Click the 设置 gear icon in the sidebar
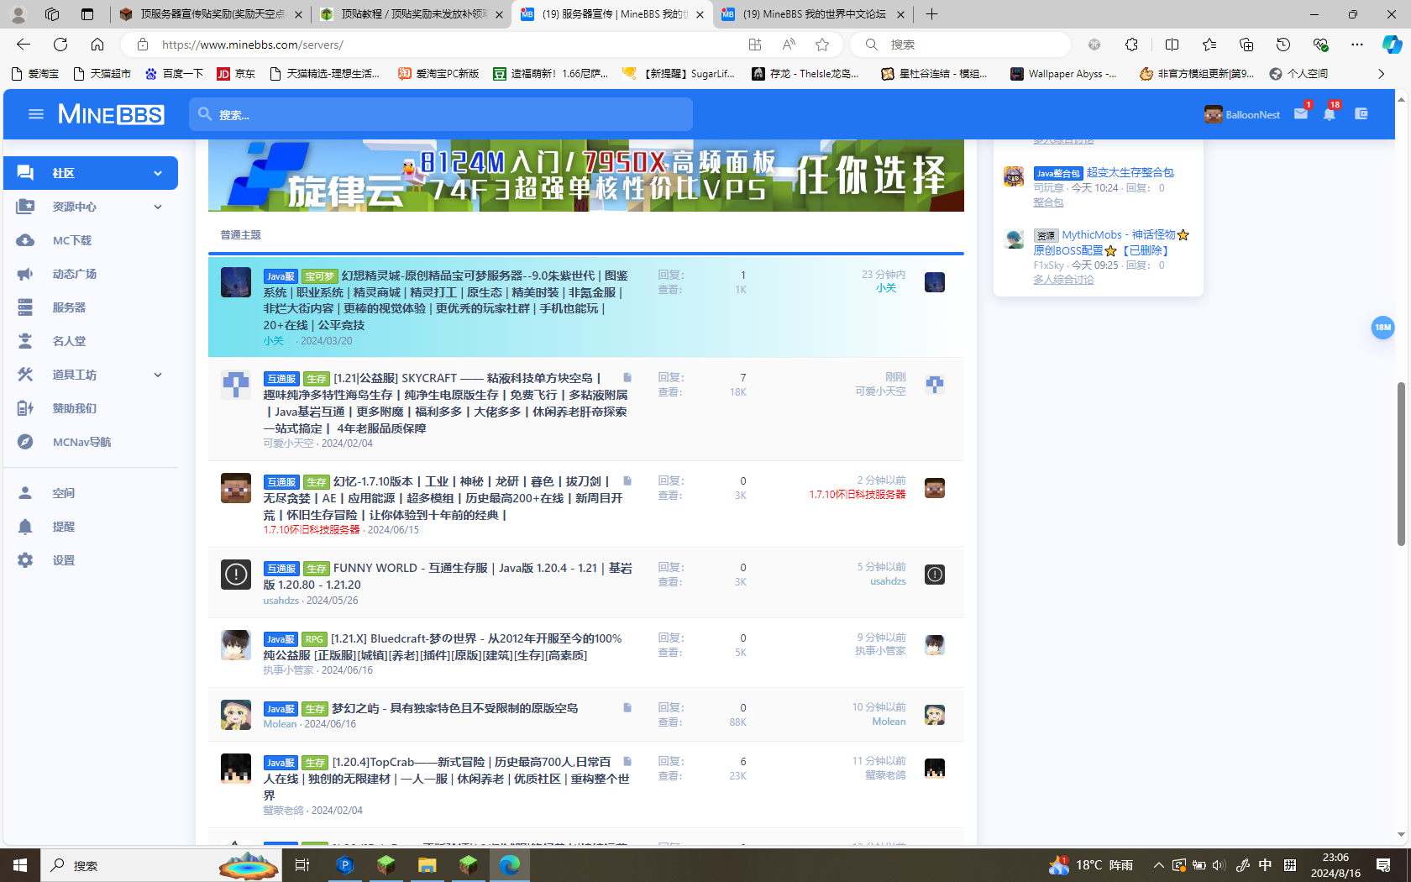This screenshot has height=882, width=1411. point(25,560)
